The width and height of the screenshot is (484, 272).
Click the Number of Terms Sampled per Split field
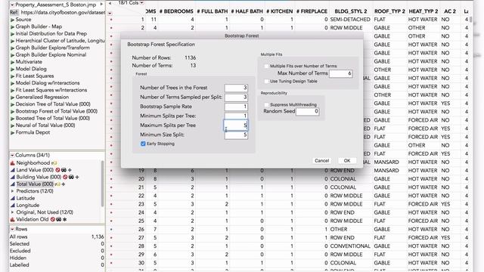pyautogui.click(x=236, y=97)
